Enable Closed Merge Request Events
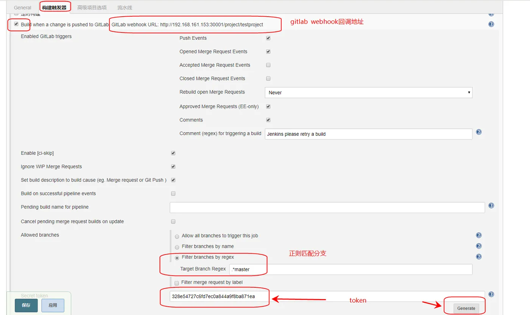This screenshot has width=530, height=315. (268, 78)
